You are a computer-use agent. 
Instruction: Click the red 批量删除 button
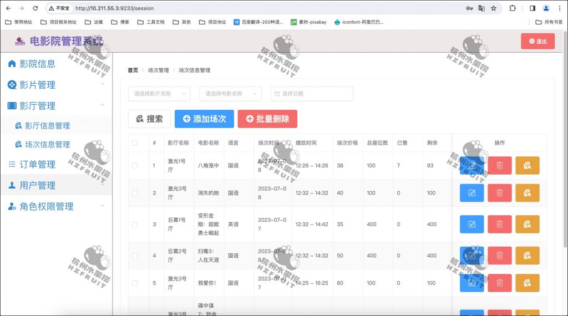coord(267,119)
